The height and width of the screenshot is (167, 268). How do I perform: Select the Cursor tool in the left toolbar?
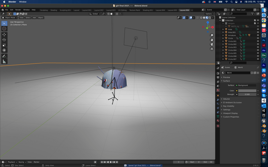pos(4,28)
